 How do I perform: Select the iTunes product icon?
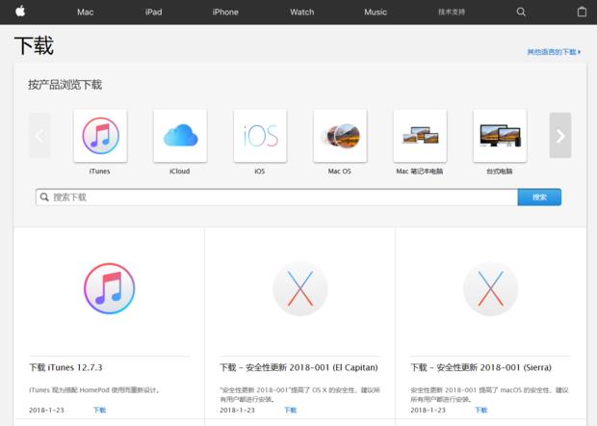click(100, 136)
